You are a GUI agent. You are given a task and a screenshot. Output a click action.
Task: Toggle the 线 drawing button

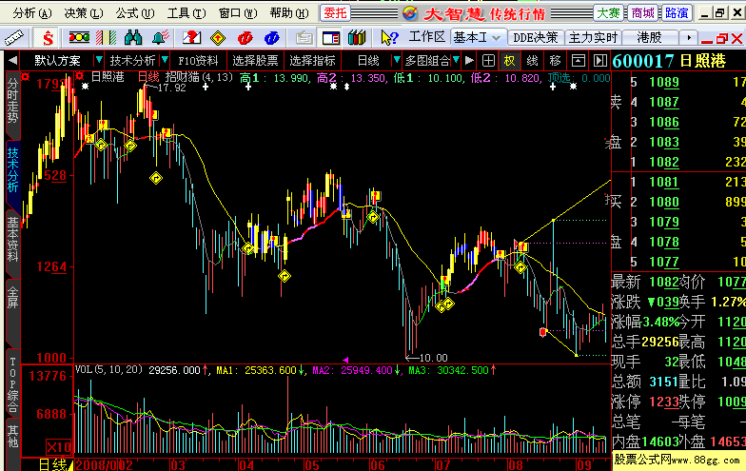click(x=533, y=61)
